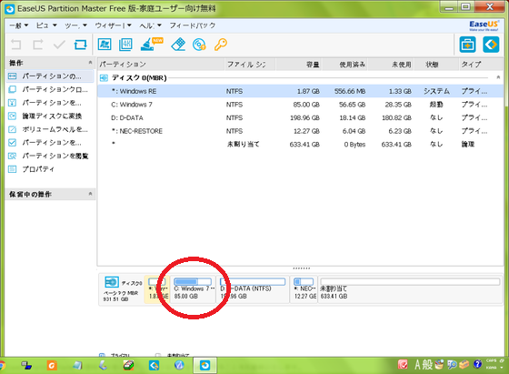Select パーティションクロ... clone operation
The height and width of the screenshot is (374, 509).
(x=50, y=89)
